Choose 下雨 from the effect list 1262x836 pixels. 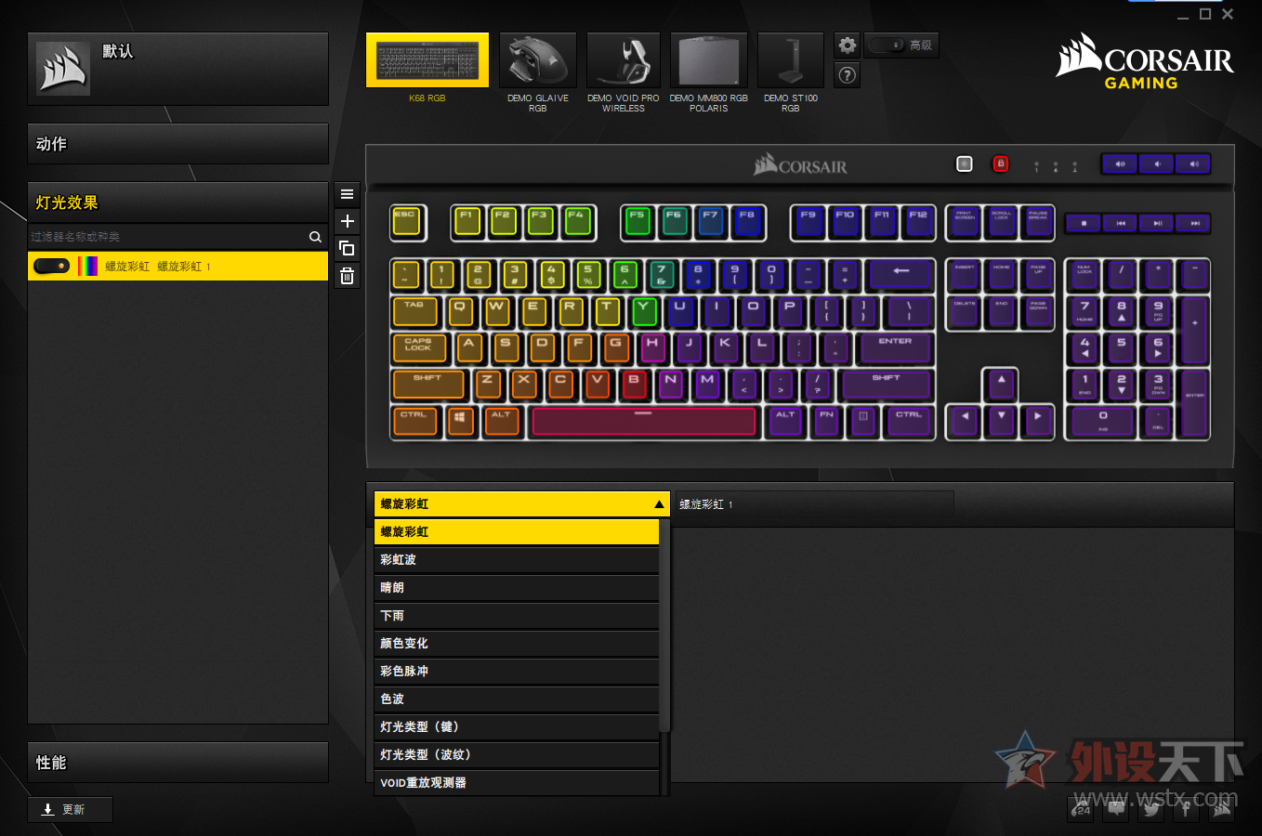point(517,616)
